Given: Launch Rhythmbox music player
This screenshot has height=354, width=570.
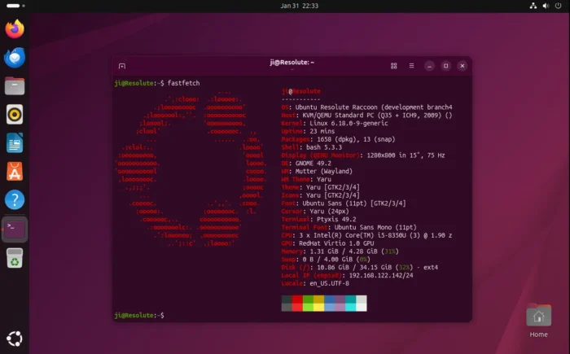Looking at the screenshot, I should (x=15, y=114).
